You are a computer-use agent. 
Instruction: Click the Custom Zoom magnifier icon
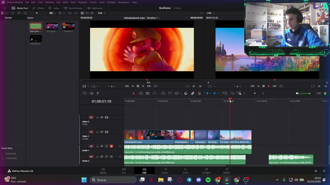(x=239, y=93)
